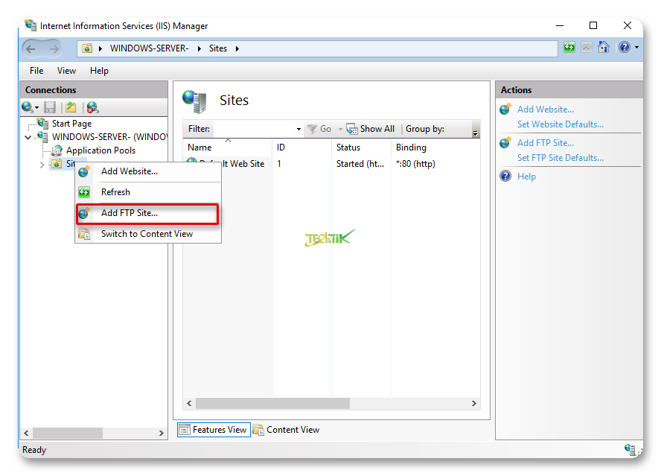Click Set FTP Site Defaults link
Screen dimensions: 661x476
pos(561,158)
